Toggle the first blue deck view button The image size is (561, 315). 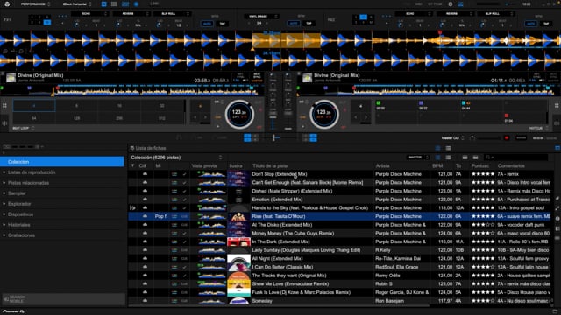click(x=103, y=3)
